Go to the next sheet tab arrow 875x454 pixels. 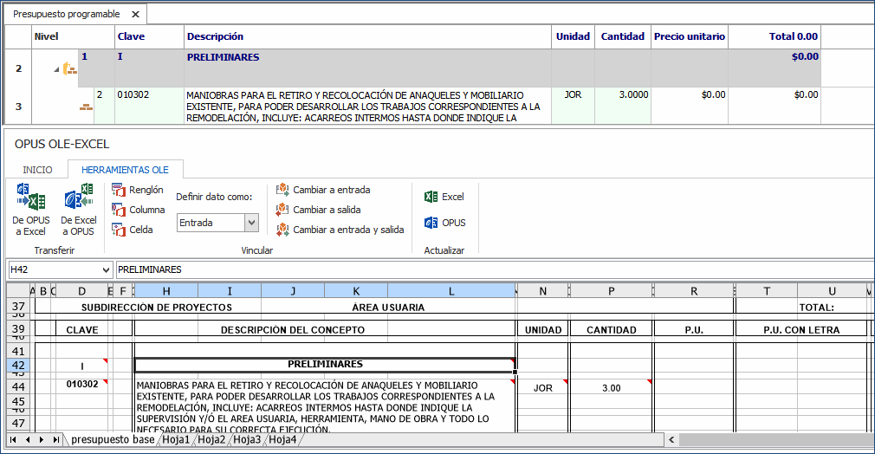[x=42, y=440]
